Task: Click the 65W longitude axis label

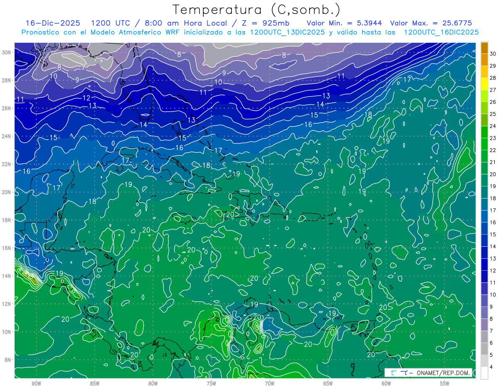Action: pos(328,384)
